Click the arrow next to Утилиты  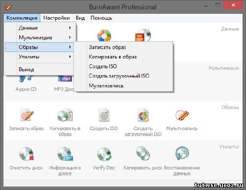pos(70,56)
